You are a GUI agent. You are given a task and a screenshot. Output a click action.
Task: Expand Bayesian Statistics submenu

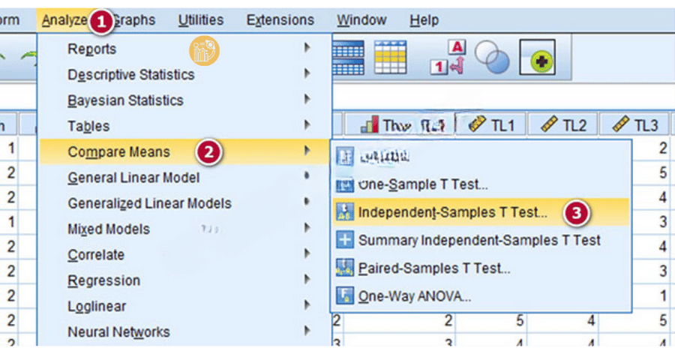[x=184, y=100]
